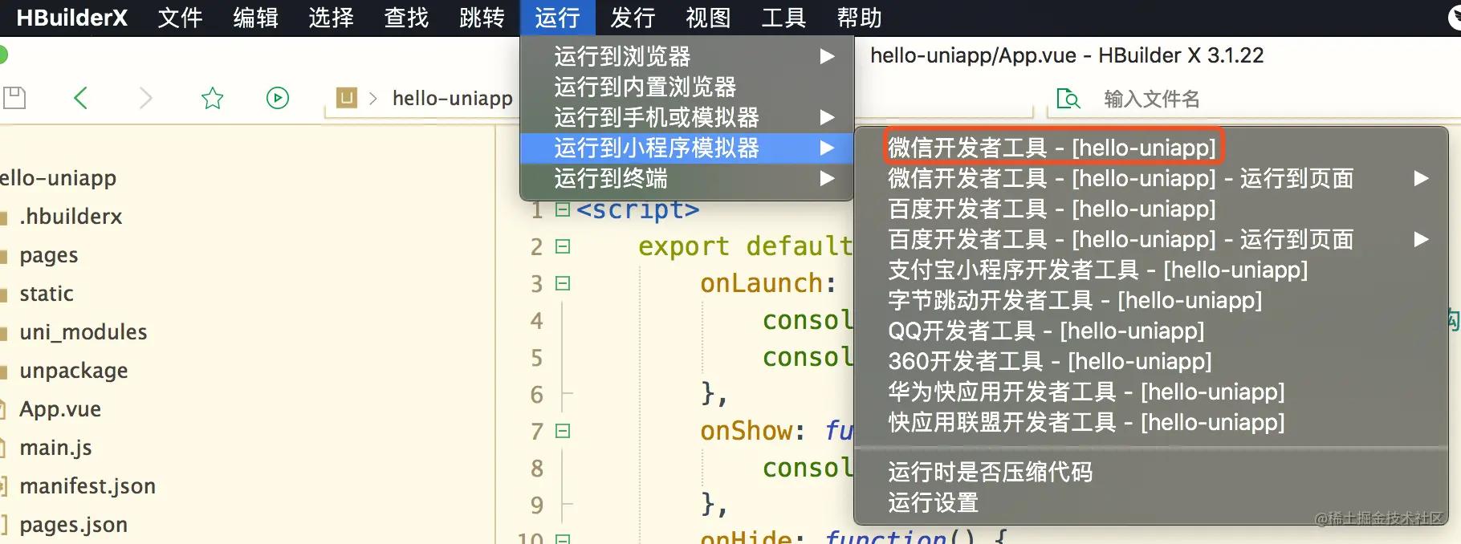Click the hello-uniapp breadcrumb project icon
The width and height of the screenshot is (1461, 544).
[347, 98]
